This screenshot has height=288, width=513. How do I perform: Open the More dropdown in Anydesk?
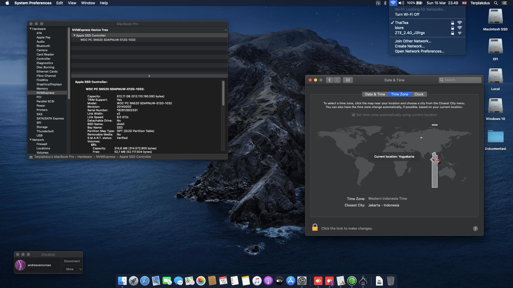tap(72, 269)
